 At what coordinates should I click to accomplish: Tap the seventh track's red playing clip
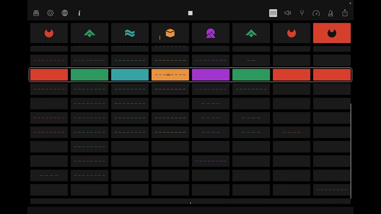click(x=291, y=75)
